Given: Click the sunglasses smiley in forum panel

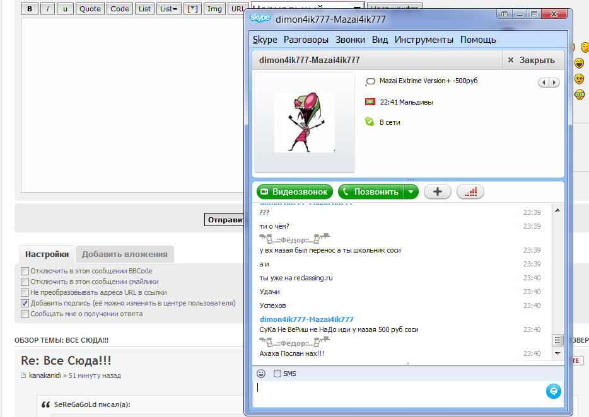Looking at the screenshot, I should (x=580, y=94).
